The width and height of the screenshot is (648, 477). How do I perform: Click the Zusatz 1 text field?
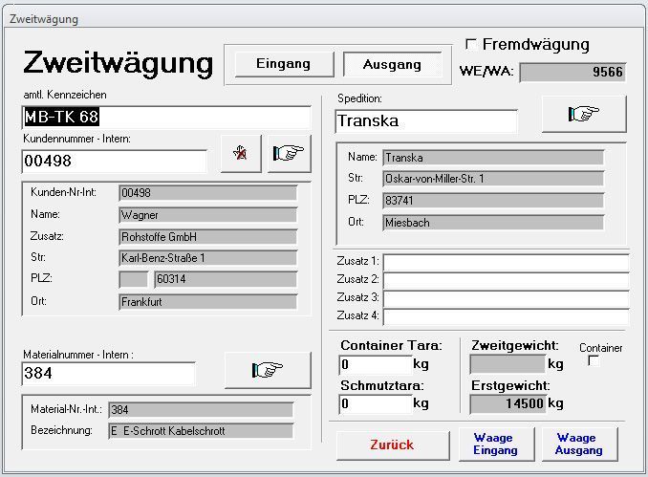tap(506, 262)
